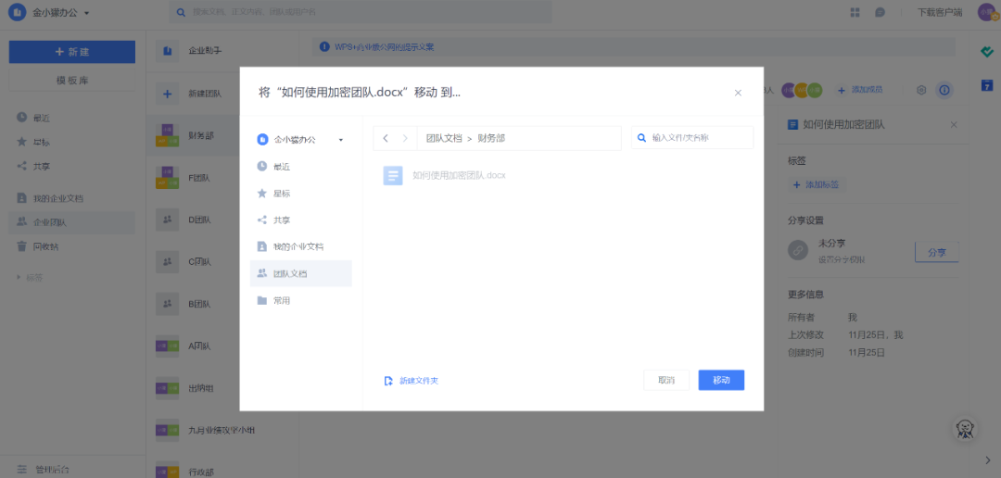
Task: Open 模板库 template library
Action: (72, 81)
